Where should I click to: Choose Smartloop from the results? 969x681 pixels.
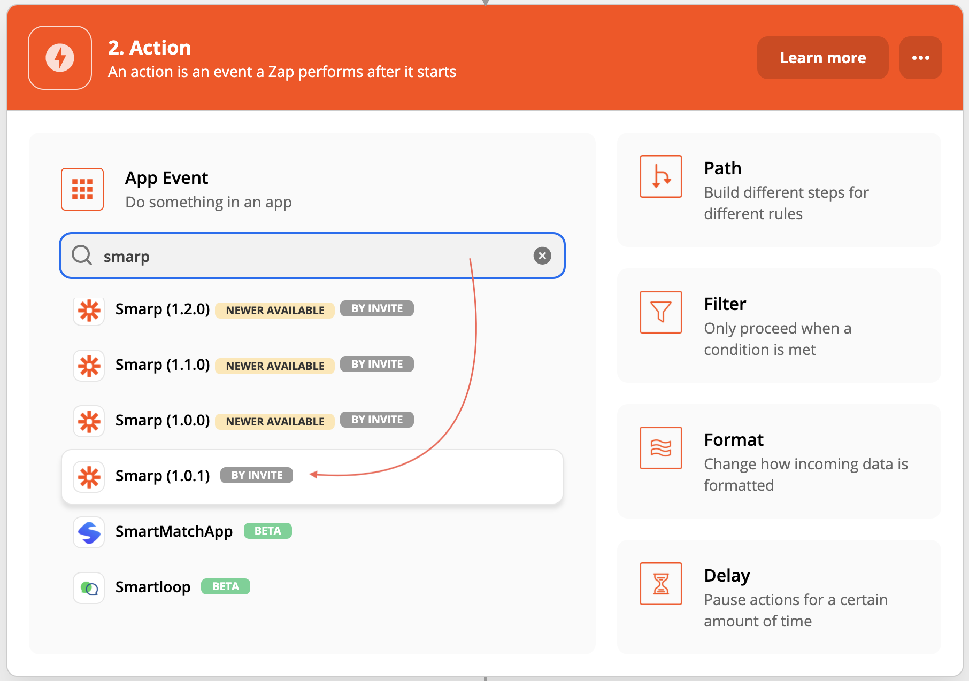312,588
